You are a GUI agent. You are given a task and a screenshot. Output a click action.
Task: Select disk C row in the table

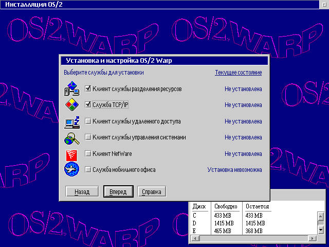coord(254,216)
